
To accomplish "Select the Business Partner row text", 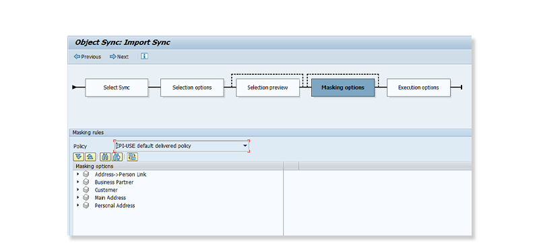I will (114, 182).
